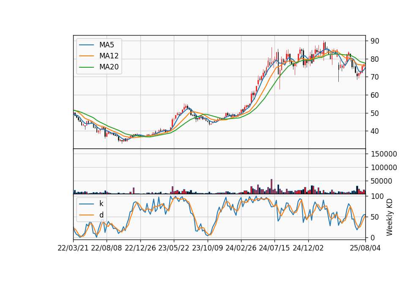
Task: Click the MA12 legend label
Action: [x=109, y=56]
